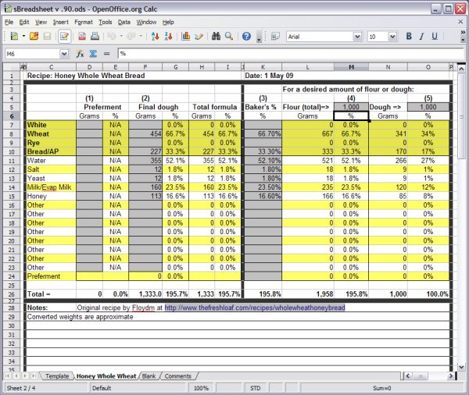Screen dimensions: 469x395
Task: Toggle Edit File mode icon
Action: [64, 37]
